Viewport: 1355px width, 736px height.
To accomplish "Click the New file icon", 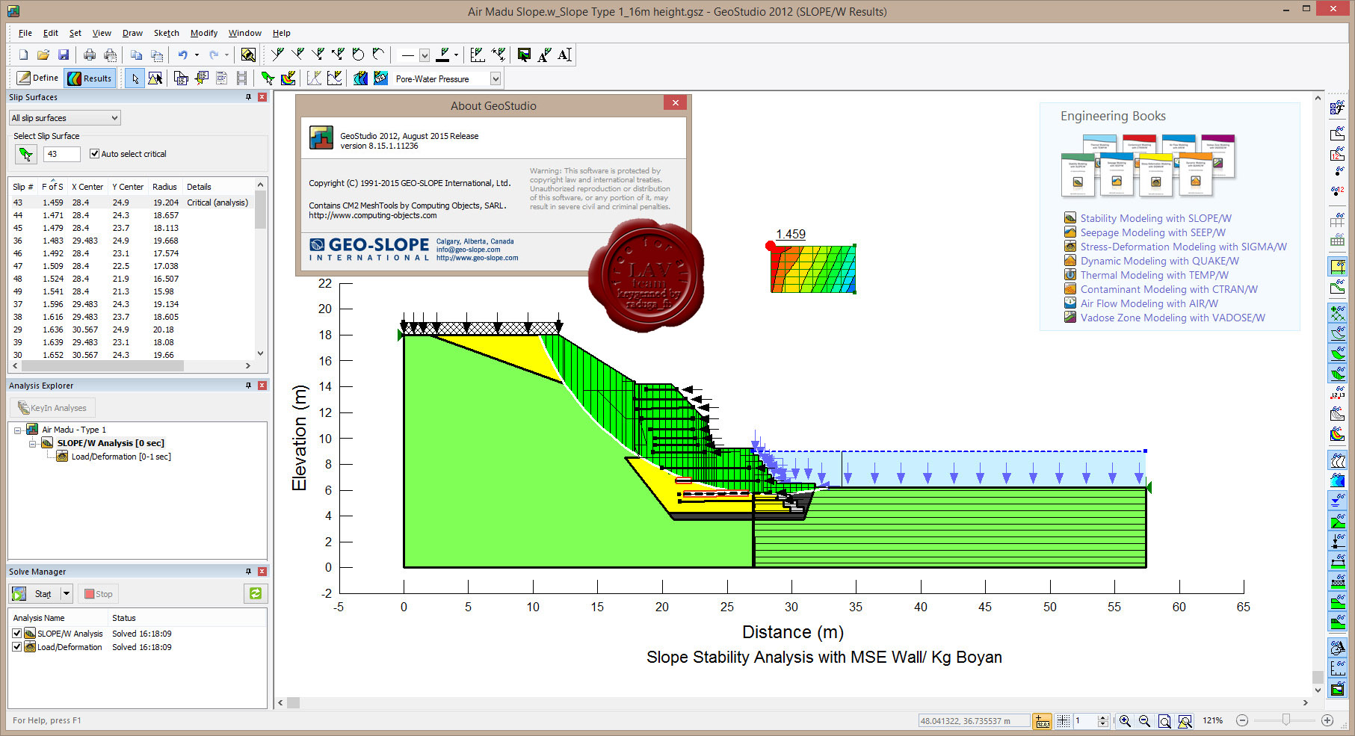I will pyautogui.click(x=23, y=55).
